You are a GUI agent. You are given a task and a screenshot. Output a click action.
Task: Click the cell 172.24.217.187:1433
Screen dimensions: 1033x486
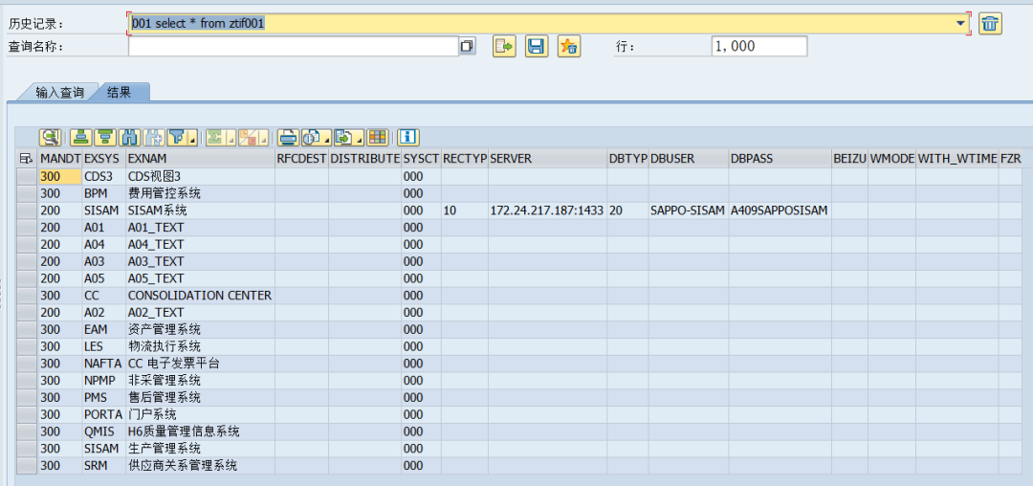coord(547,210)
